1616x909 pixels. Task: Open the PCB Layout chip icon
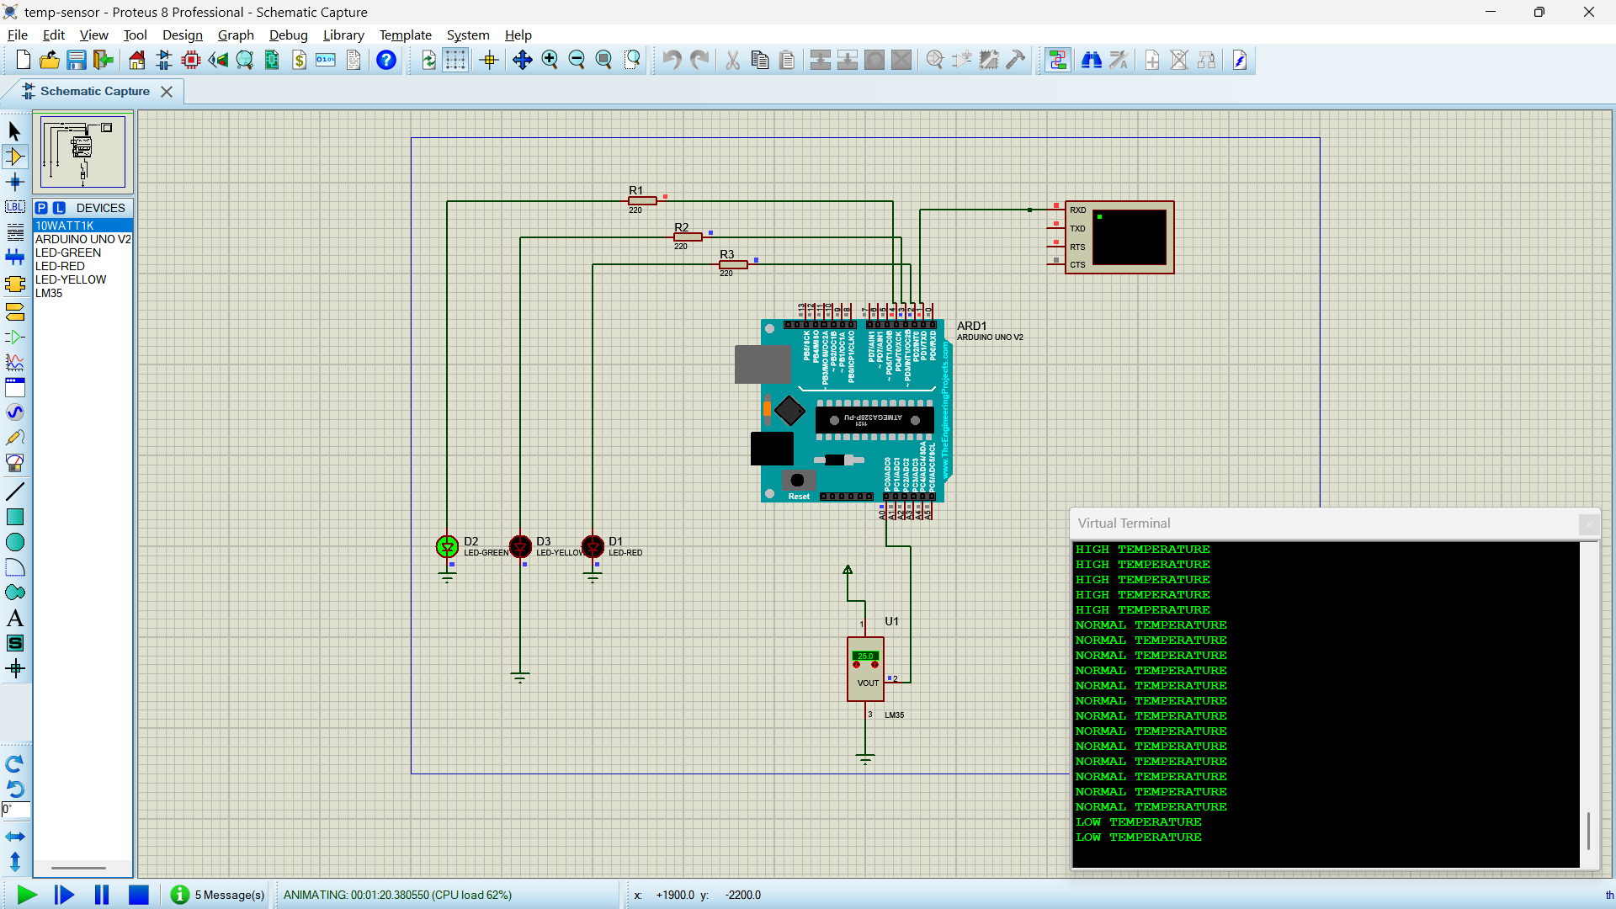click(191, 60)
